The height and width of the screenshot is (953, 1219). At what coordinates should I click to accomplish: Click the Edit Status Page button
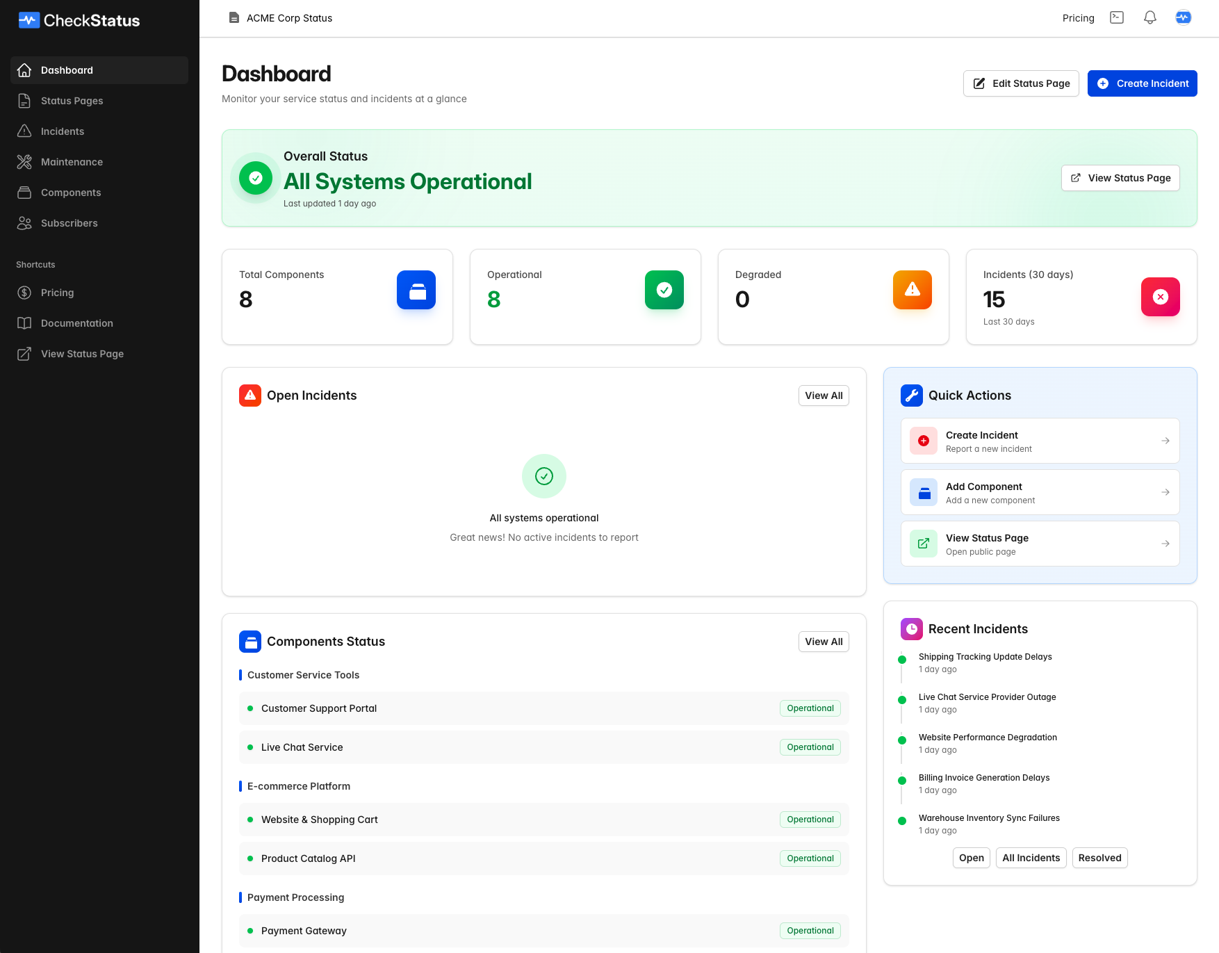coord(1021,83)
